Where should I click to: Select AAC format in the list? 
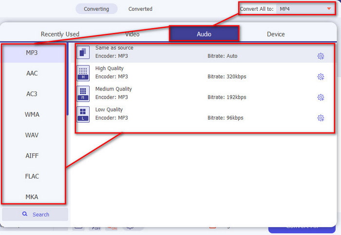coord(33,73)
